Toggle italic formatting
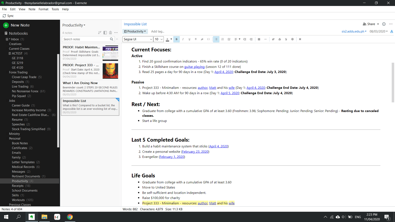 pyautogui.click(x=183, y=39)
